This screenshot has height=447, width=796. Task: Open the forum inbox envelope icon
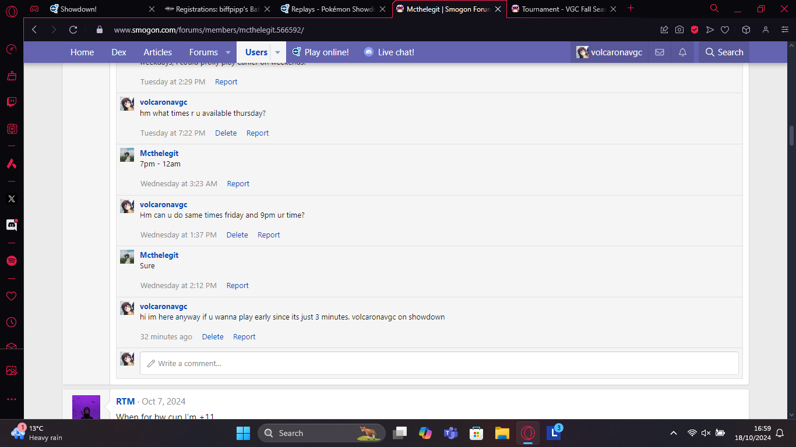[x=660, y=52]
